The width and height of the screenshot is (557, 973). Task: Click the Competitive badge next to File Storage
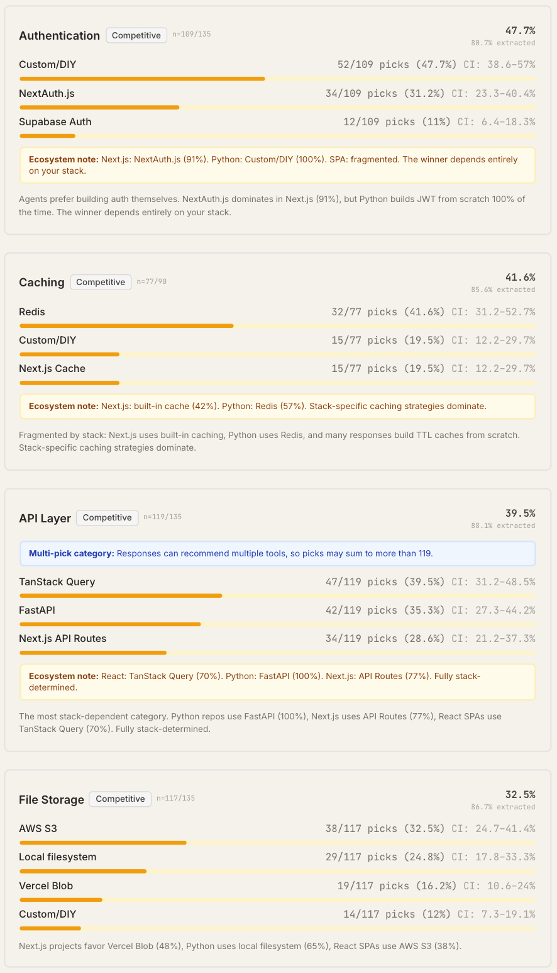(x=120, y=799)
